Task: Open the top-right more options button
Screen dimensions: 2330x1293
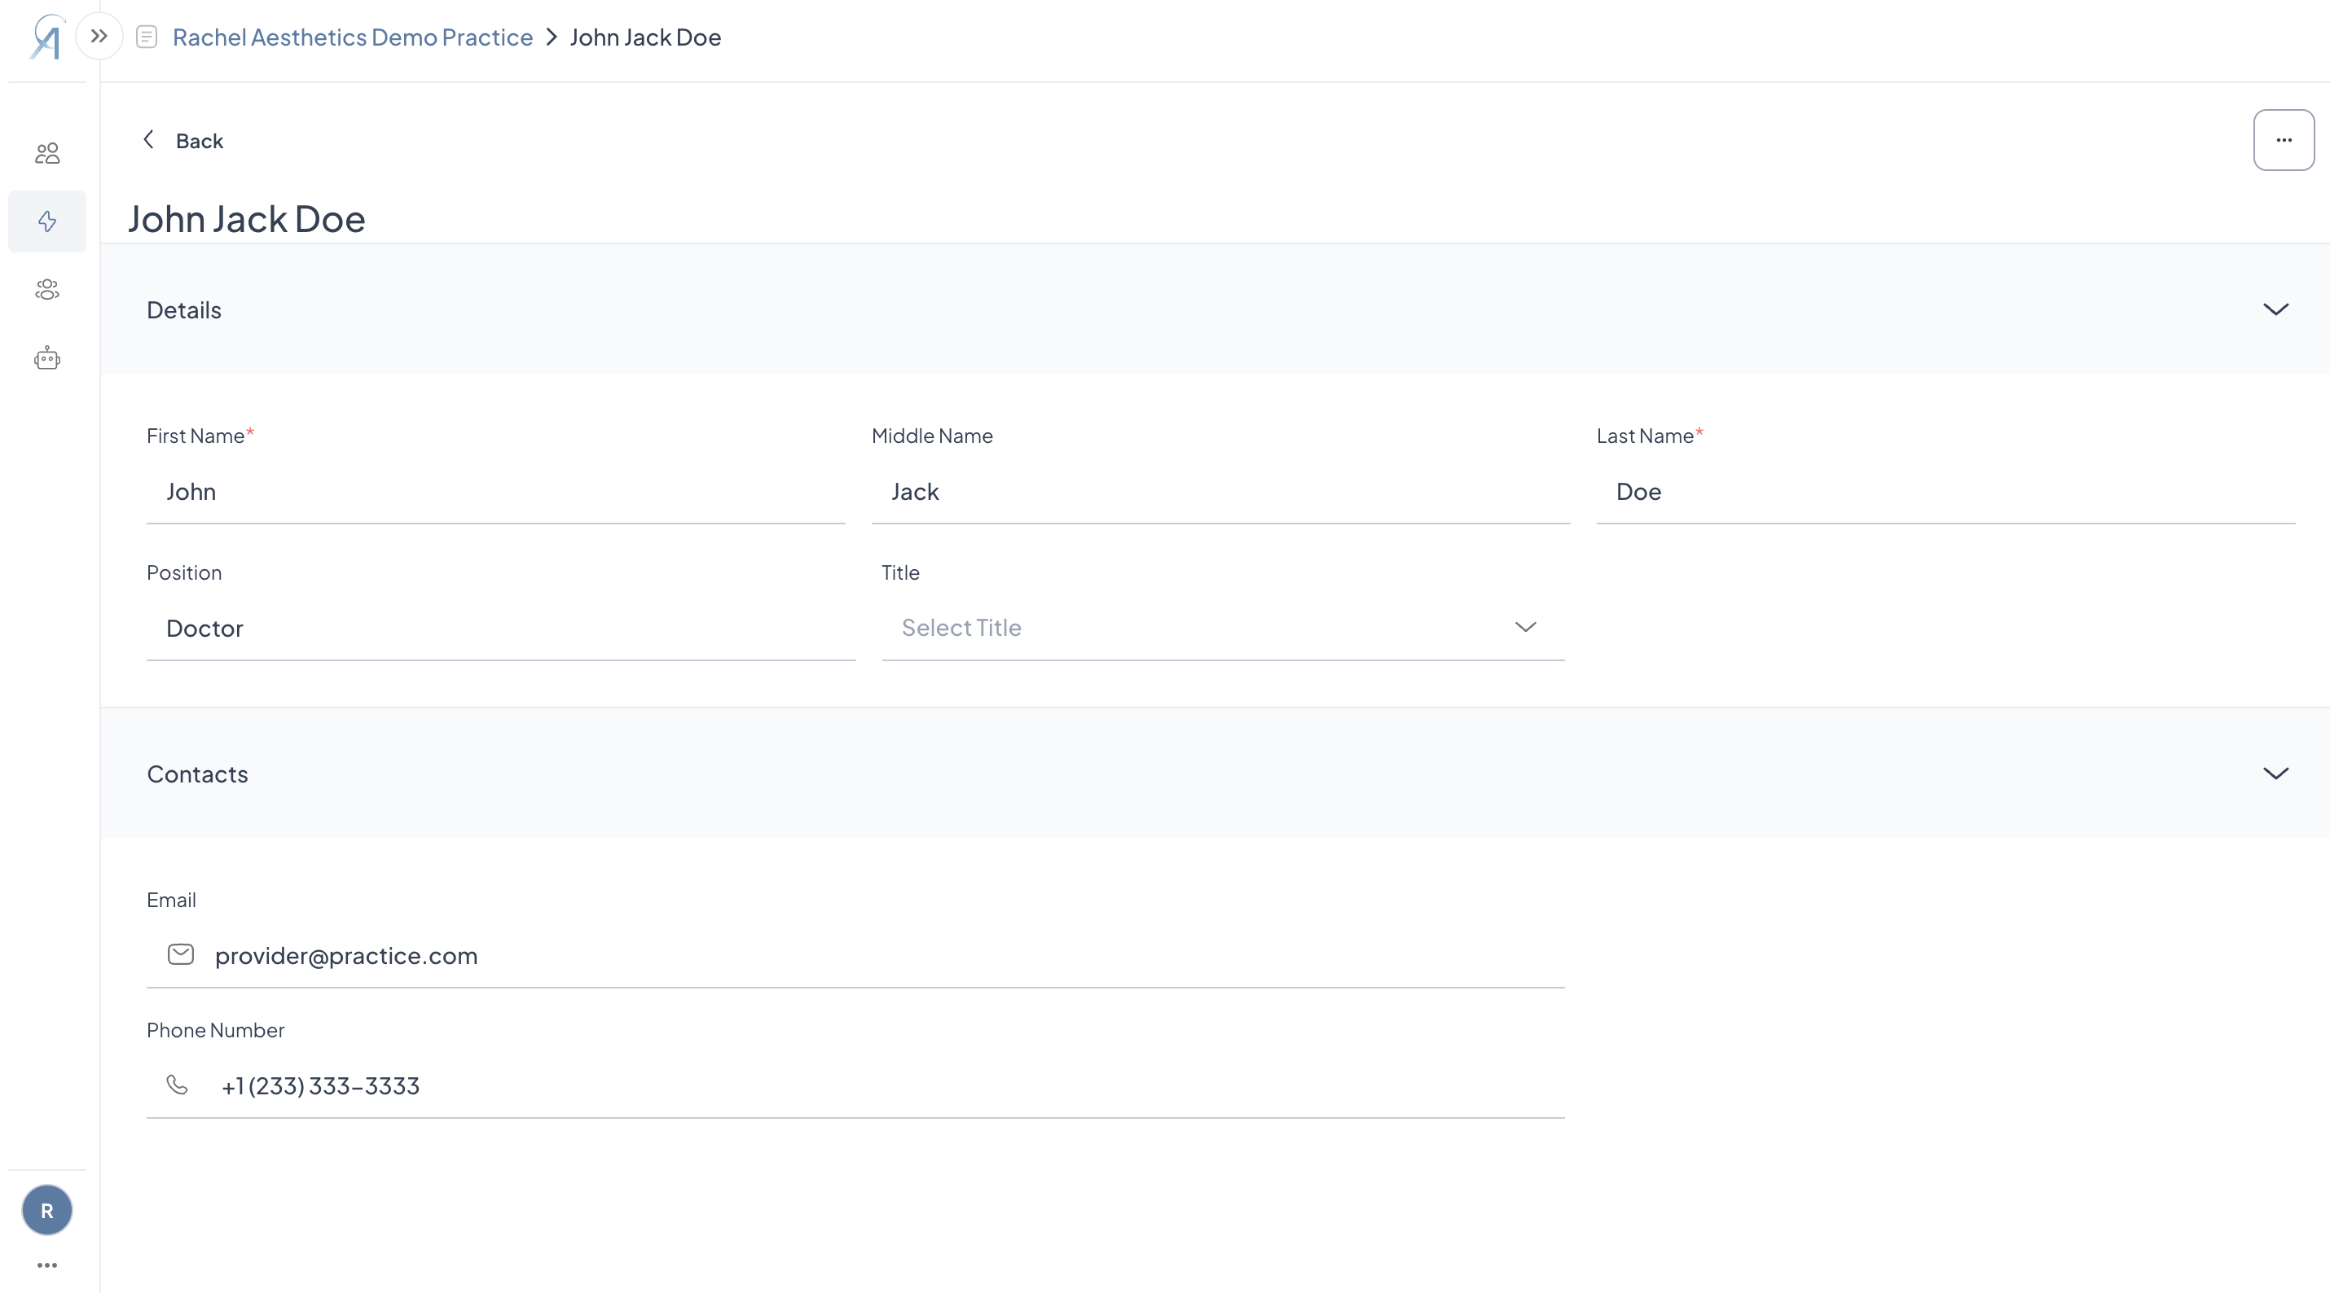Action: [x=2283, y=140]
